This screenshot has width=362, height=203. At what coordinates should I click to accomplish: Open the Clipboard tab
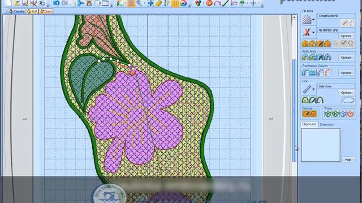(x=309, y=124)
